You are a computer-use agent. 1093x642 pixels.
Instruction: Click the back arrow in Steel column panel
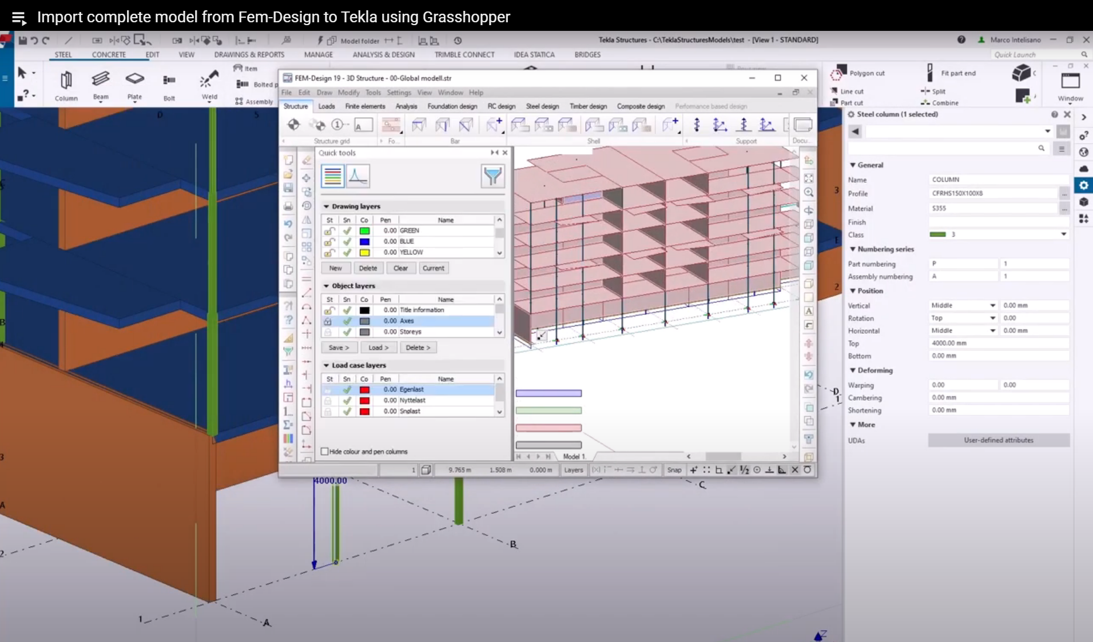(x=855, y=131)
